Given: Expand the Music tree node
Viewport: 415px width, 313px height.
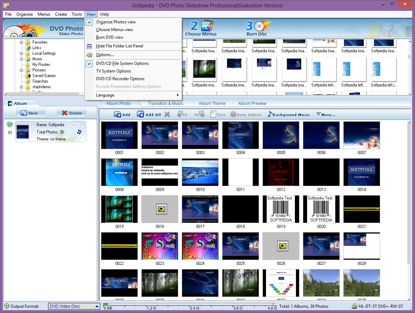Looking at the screenshot, I should 22,59.
